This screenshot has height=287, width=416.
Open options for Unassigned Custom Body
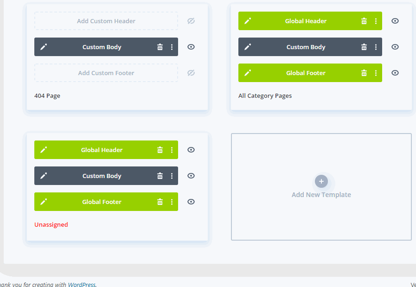click(x=172, y=176)
